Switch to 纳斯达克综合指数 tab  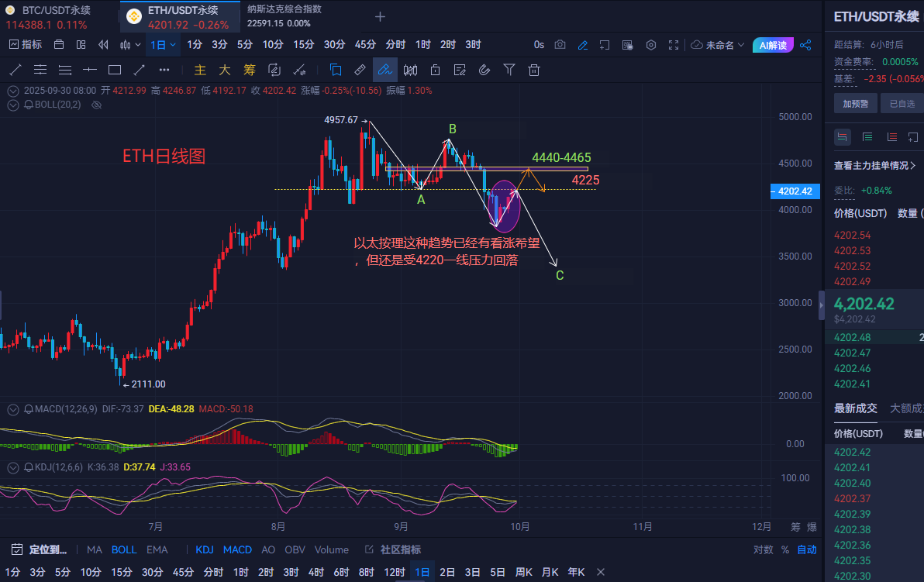[284, 16]
